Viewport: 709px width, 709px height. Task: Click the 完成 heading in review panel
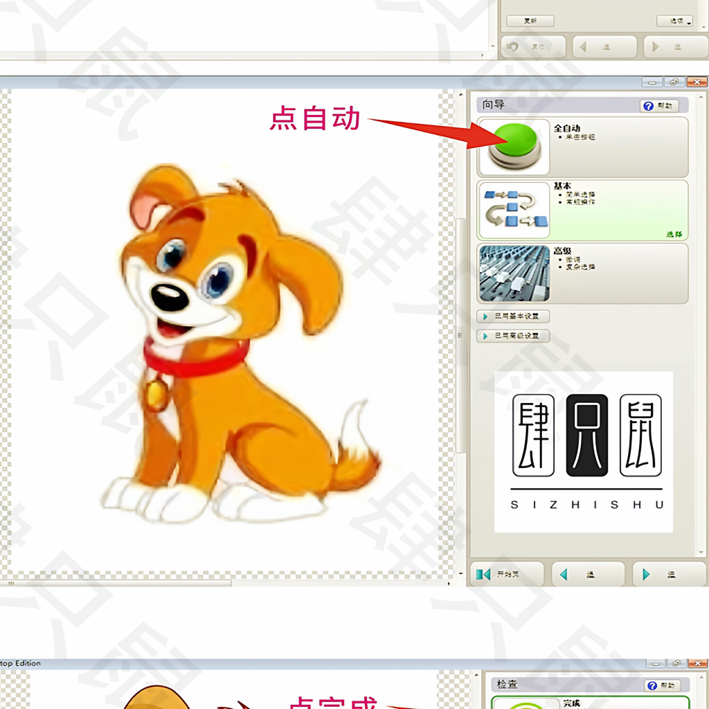pyautogui.click(x=571, y=703)
